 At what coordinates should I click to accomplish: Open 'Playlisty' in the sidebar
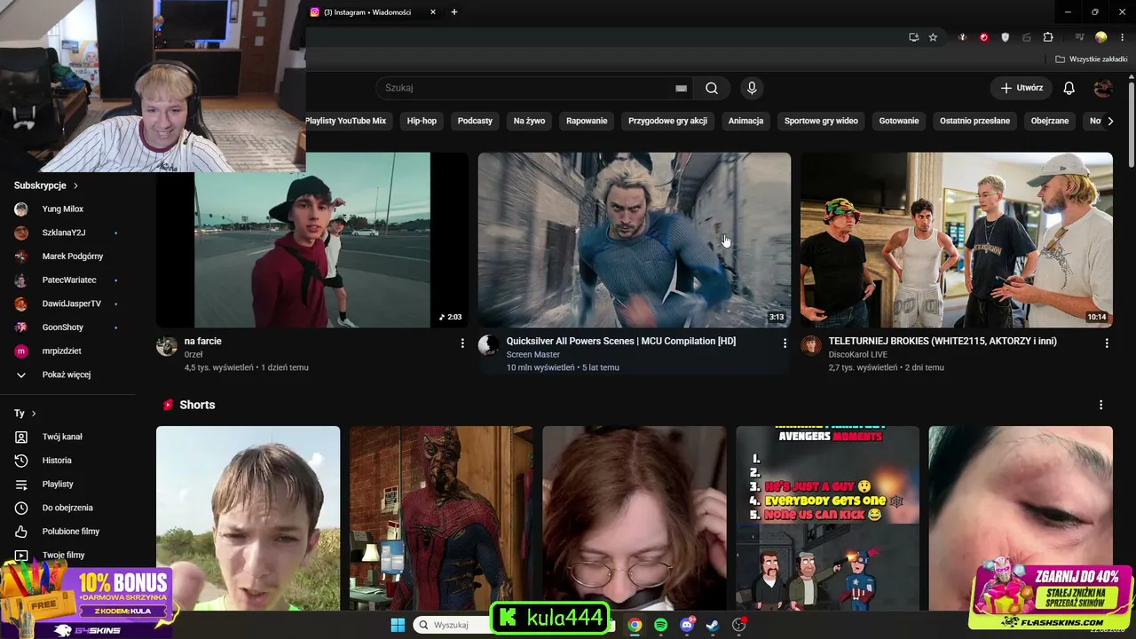coord(58,485)
